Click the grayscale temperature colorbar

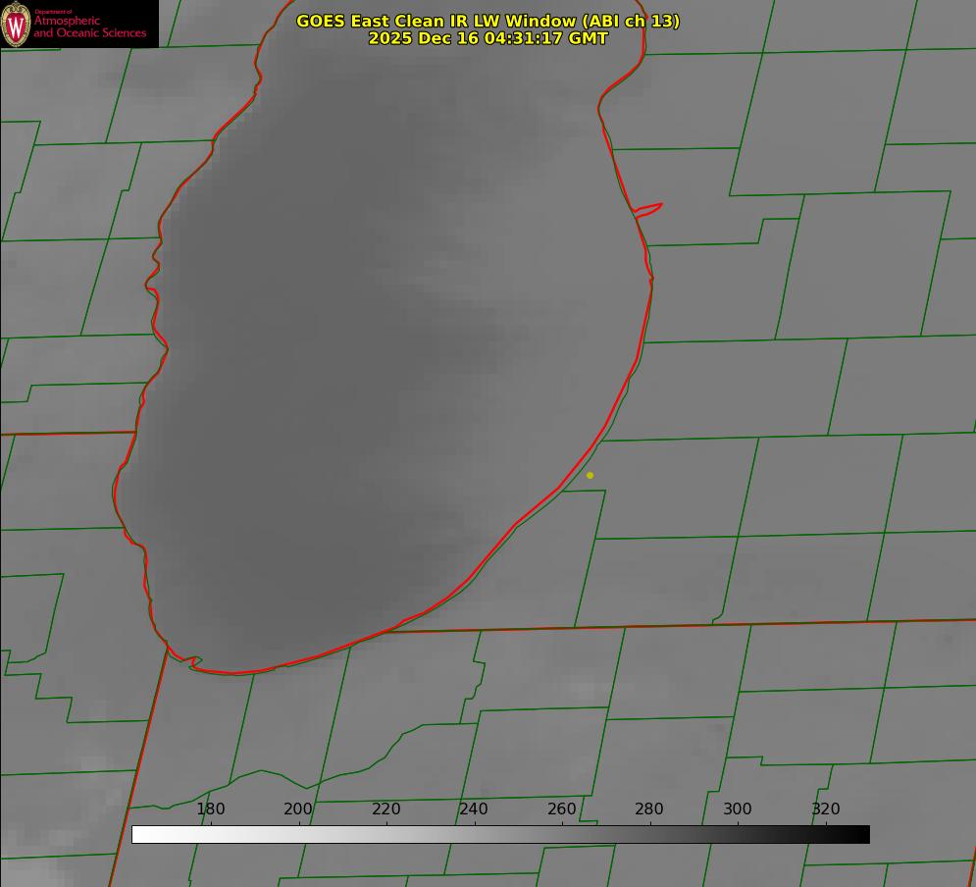[x=500, y=834]
